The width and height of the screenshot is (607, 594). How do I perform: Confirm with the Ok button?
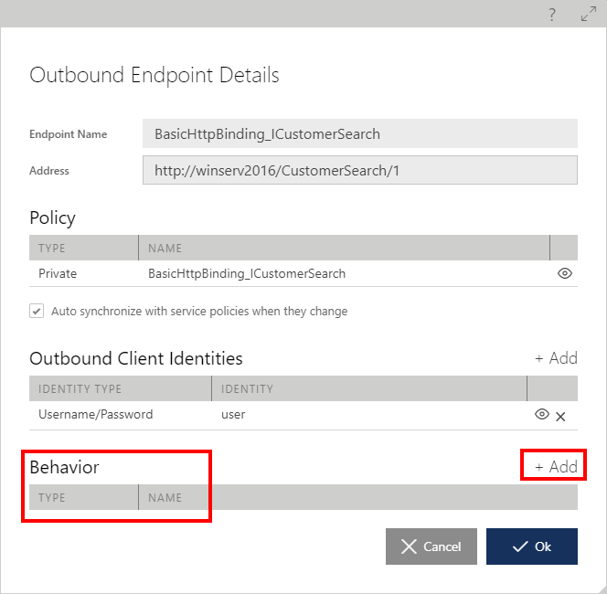tap(532, 546)
